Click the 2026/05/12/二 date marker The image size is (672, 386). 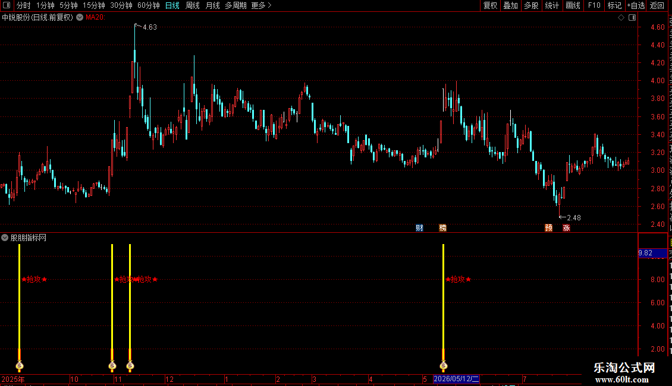point(456,379)
